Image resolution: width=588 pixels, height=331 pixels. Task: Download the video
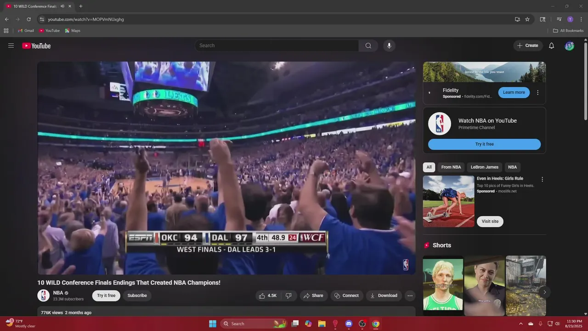coord(384,296)
